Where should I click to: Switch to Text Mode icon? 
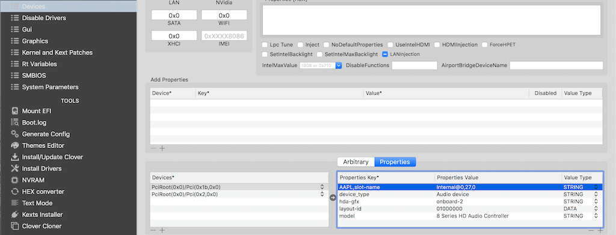15,203
